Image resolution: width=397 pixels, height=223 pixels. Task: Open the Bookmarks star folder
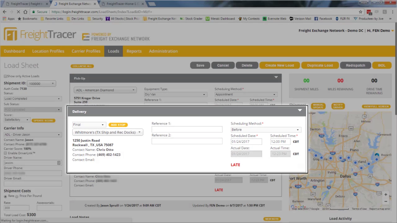click(28, 19)
